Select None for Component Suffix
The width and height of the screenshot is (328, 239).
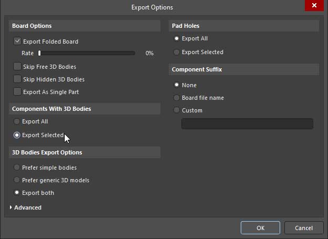(x=177, y=85)
